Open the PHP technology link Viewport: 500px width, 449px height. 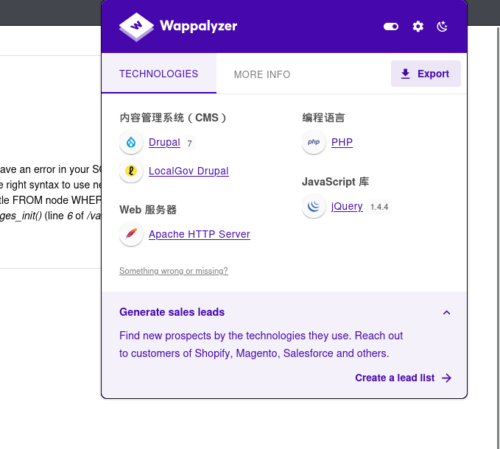342,142
